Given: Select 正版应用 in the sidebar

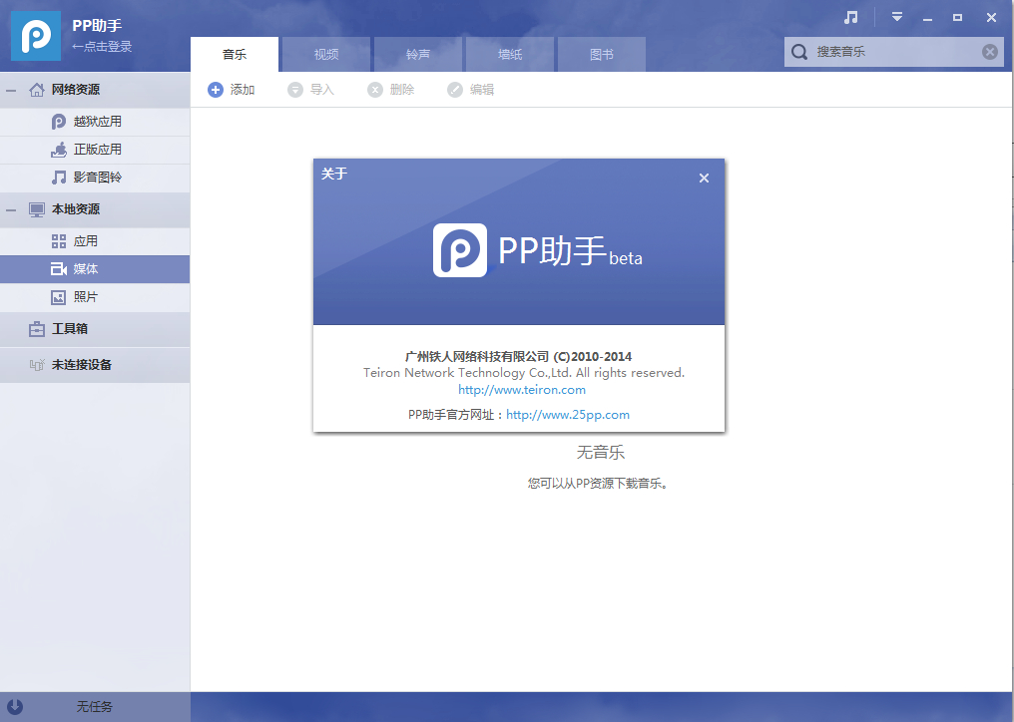Looking at the screenshot, I should tap(97, 150).
